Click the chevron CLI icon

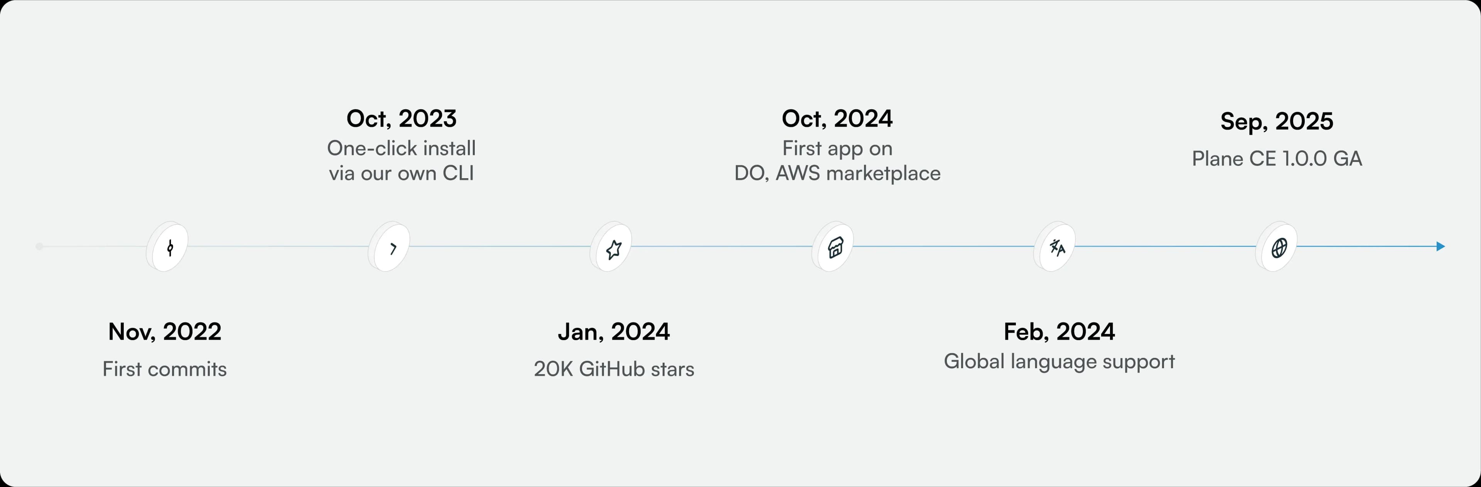point(393,248)
